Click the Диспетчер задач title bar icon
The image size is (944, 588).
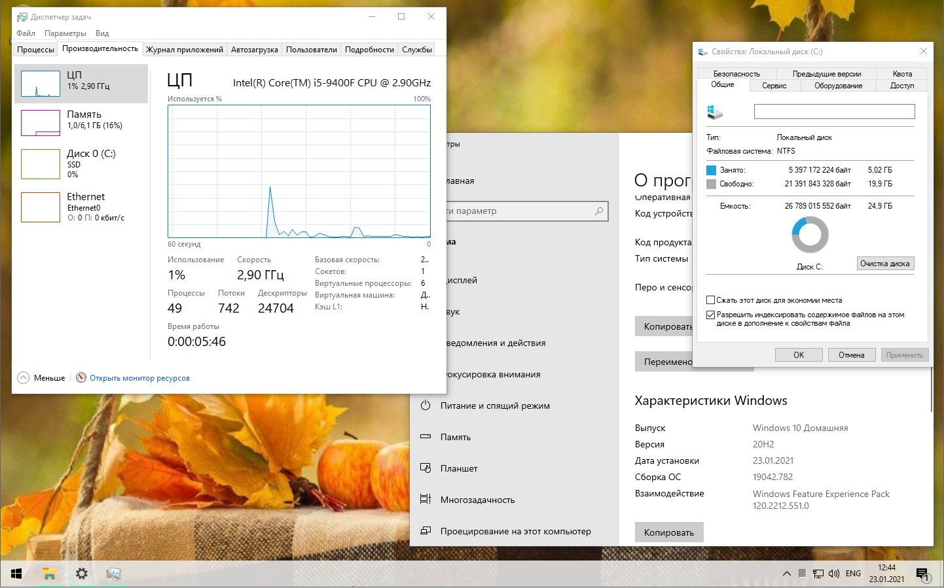pyautogui.click(x=22, y=16)
